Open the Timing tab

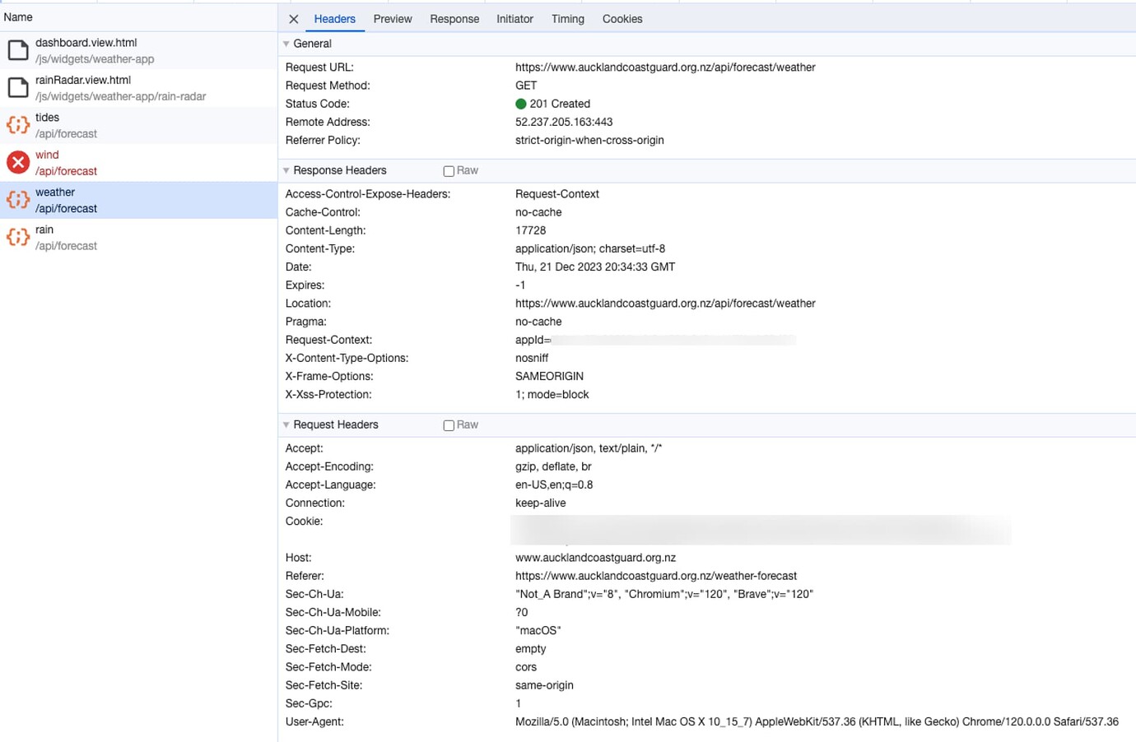pyautogui.click(x=567, y=19)
